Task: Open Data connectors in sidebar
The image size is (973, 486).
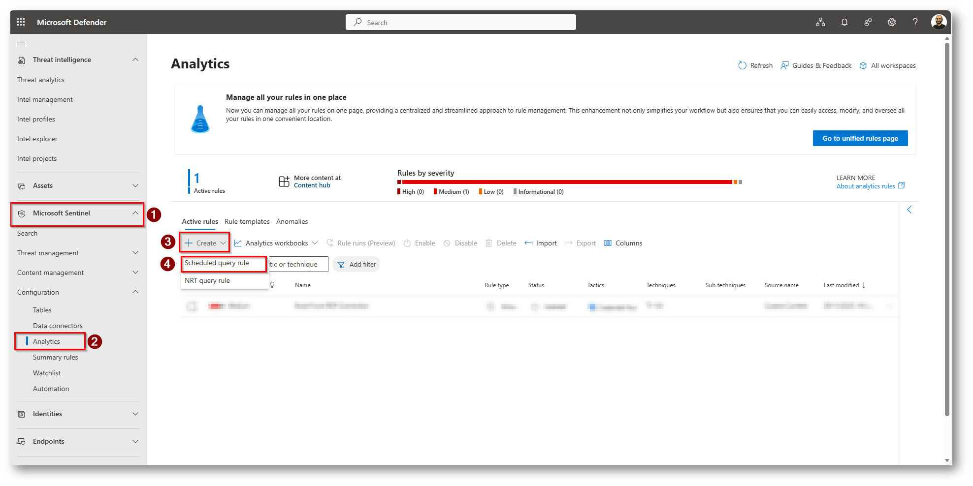Action: 58,326
